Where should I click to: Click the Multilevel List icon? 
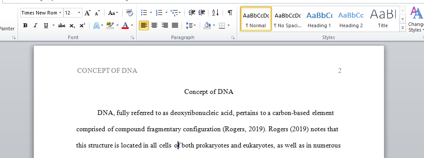(x=174, y=13)
